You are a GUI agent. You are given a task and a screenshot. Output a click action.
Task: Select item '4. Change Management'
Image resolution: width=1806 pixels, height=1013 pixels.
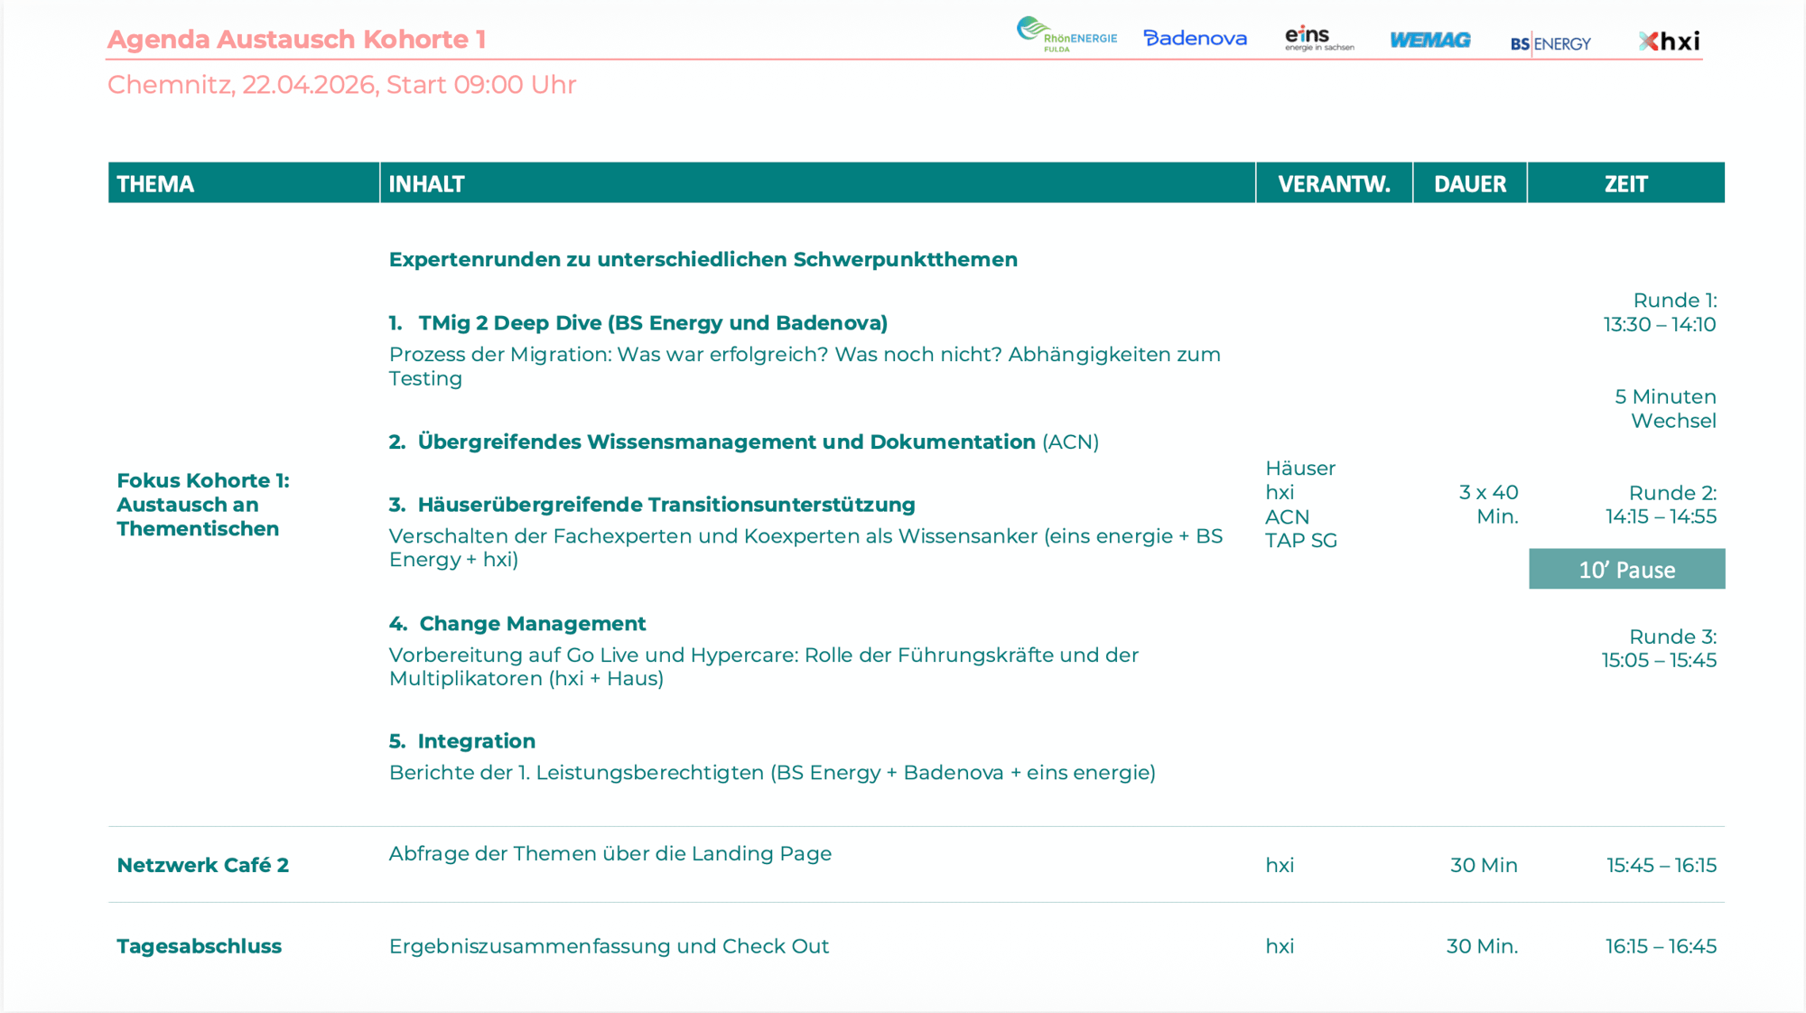(x=517, y=624)
